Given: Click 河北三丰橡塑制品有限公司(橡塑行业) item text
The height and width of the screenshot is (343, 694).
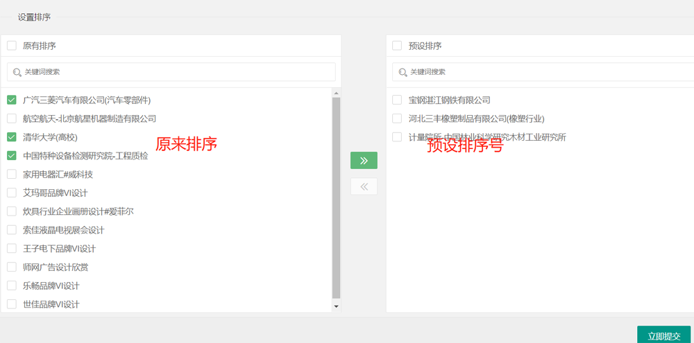Looking at the screenshot, I should click(x=476, y=119).
